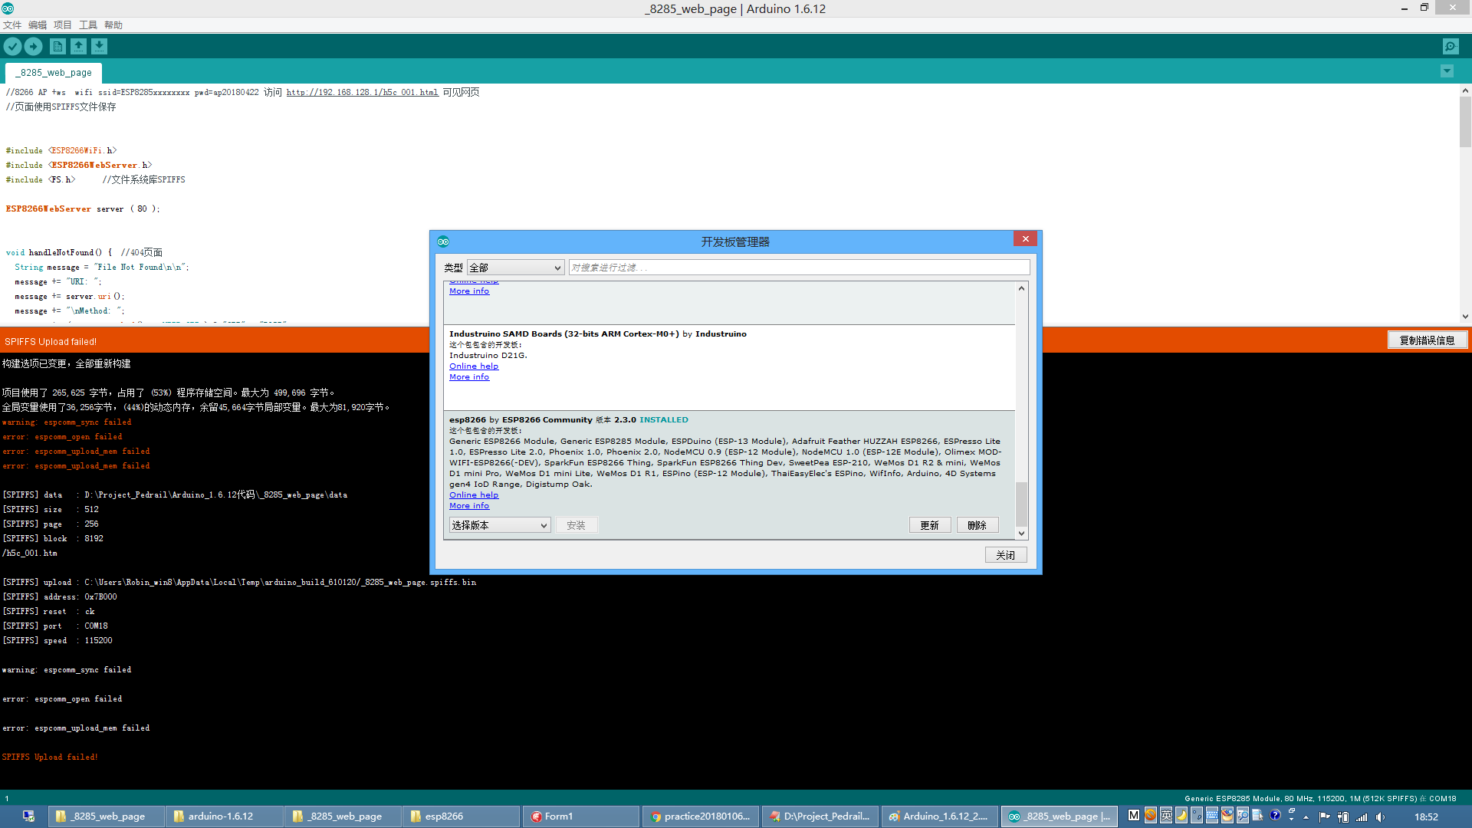
Task: Click Online help link under esp8266
Action: pos(473,495)
